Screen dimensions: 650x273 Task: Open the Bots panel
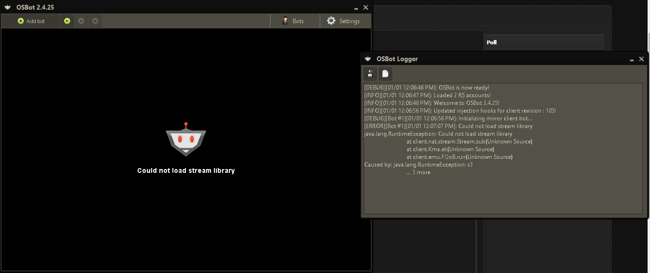click(x=295, y=21)
